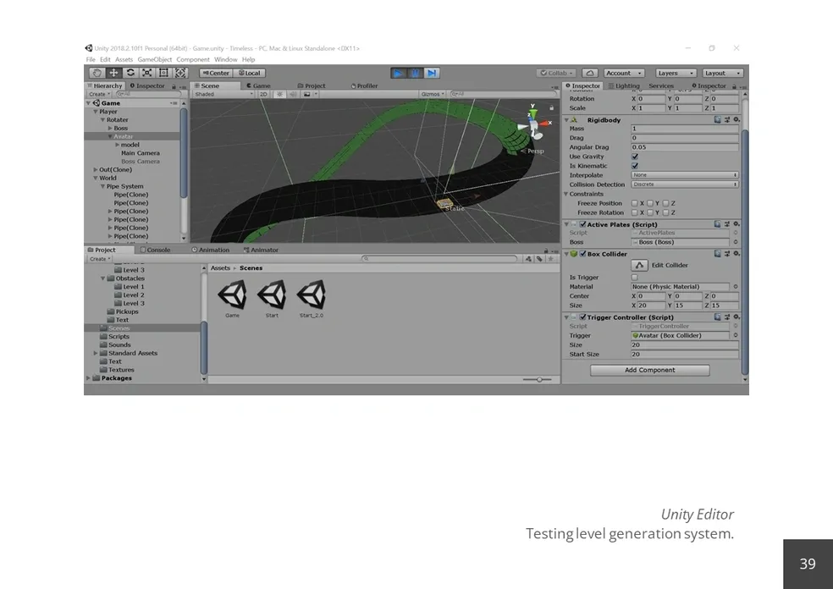The height and width of the screenshot is (589, 833).
Task: Uncheck the Use Gravity checkbox
Action: (635, 157)
